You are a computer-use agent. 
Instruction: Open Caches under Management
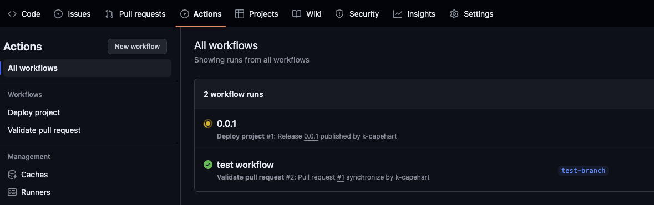point(28,175)
